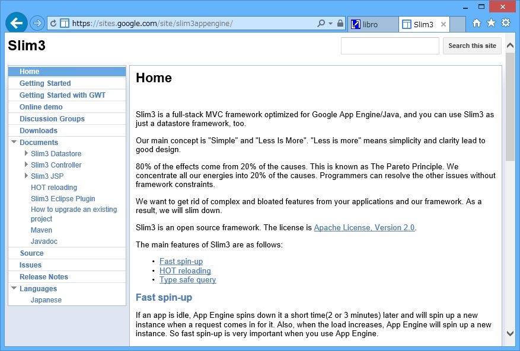Click the lock security icon in address bar
The image size is (520, 351).
(x=340, y=24)
